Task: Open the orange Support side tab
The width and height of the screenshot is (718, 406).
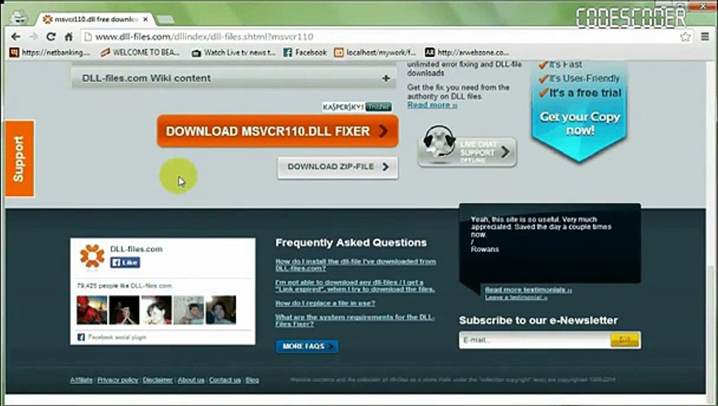Action: click(19, 158)
